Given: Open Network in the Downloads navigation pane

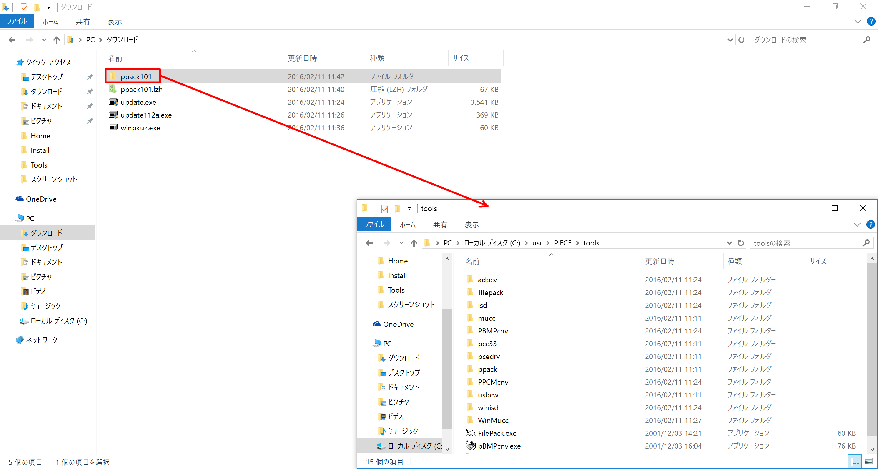Looking at the screenshot, I should 37,340.
